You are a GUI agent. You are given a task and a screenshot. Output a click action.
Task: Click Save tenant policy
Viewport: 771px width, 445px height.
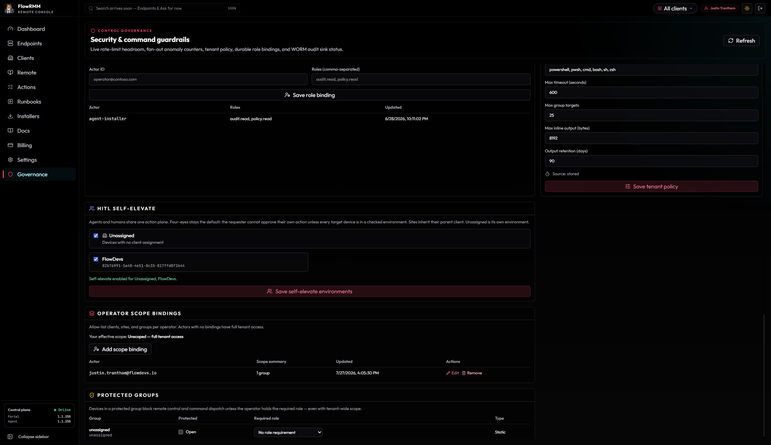651,186
